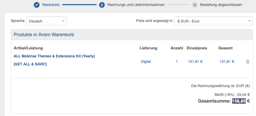The height and width of the screenshot is (116, 256).
Task: Click the highlighted total 156,85
Action: [239, 101]
